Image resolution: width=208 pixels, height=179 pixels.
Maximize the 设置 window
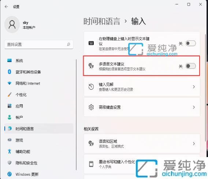[x=189, y=4]
